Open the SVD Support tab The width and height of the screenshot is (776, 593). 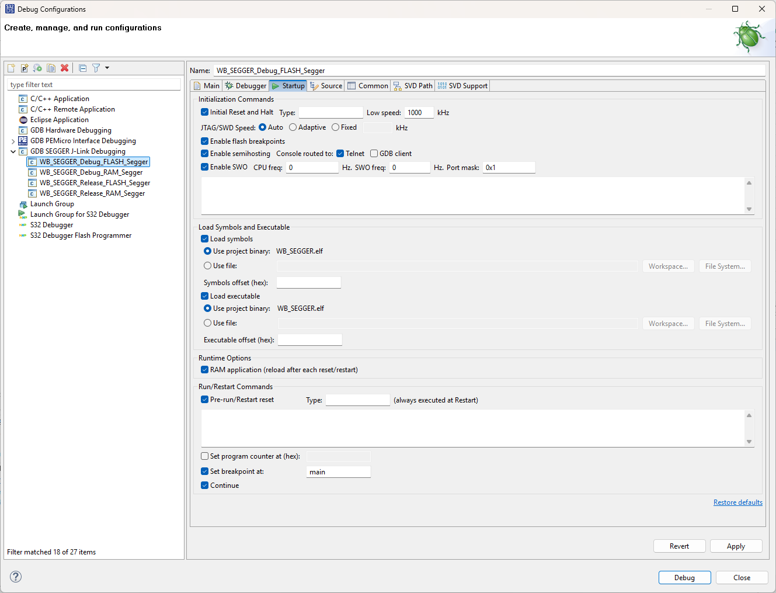(462, 86)
